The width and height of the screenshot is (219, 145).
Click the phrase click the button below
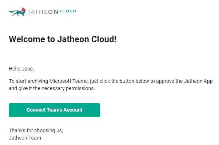(x=124, y=81)
